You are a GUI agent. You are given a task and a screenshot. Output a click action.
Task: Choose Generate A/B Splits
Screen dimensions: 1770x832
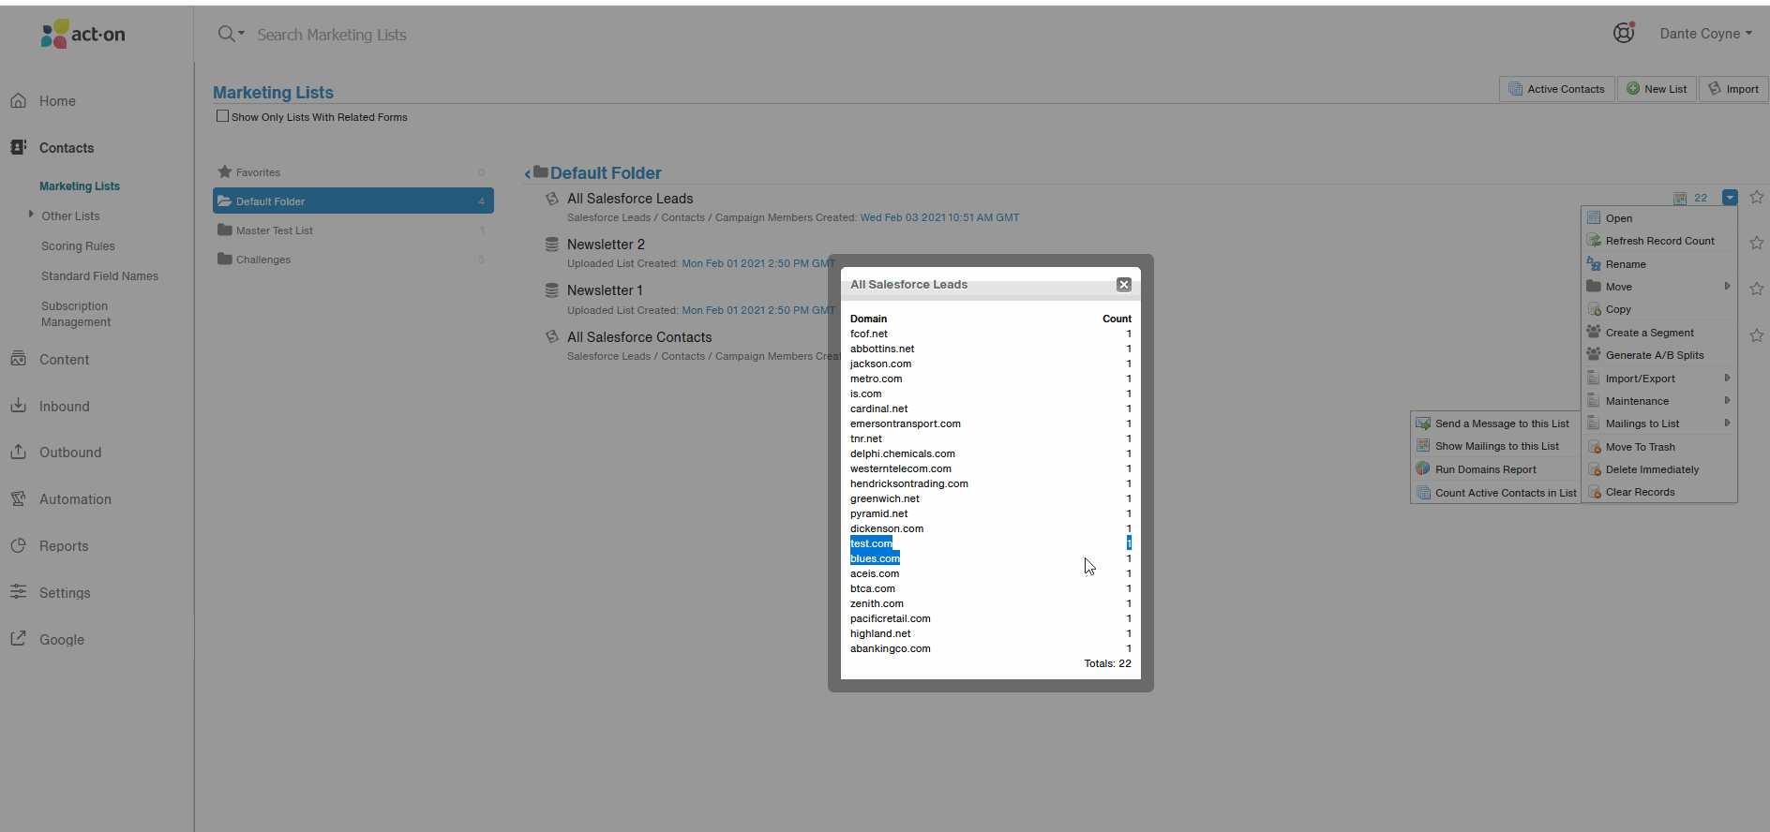click(x=1659, y=355)
